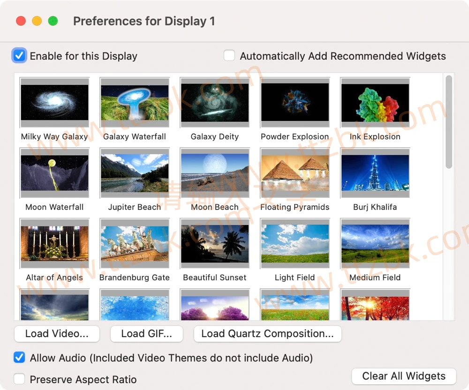Pick the Floating Pyramids theme
The height and width of the screenshot is (390, 469).
(295, 173)
